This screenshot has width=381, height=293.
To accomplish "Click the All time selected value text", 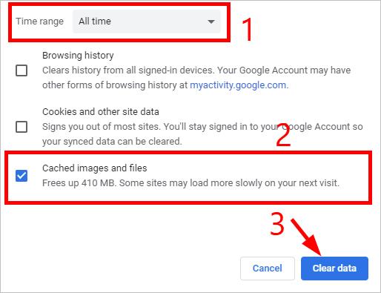I will (x=95, y=22).
